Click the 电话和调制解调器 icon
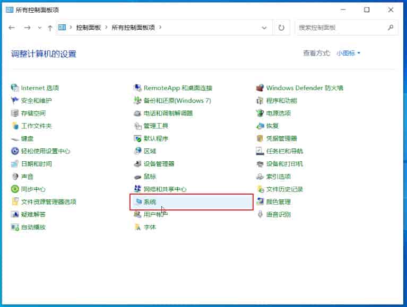 [x=137, y=113]
